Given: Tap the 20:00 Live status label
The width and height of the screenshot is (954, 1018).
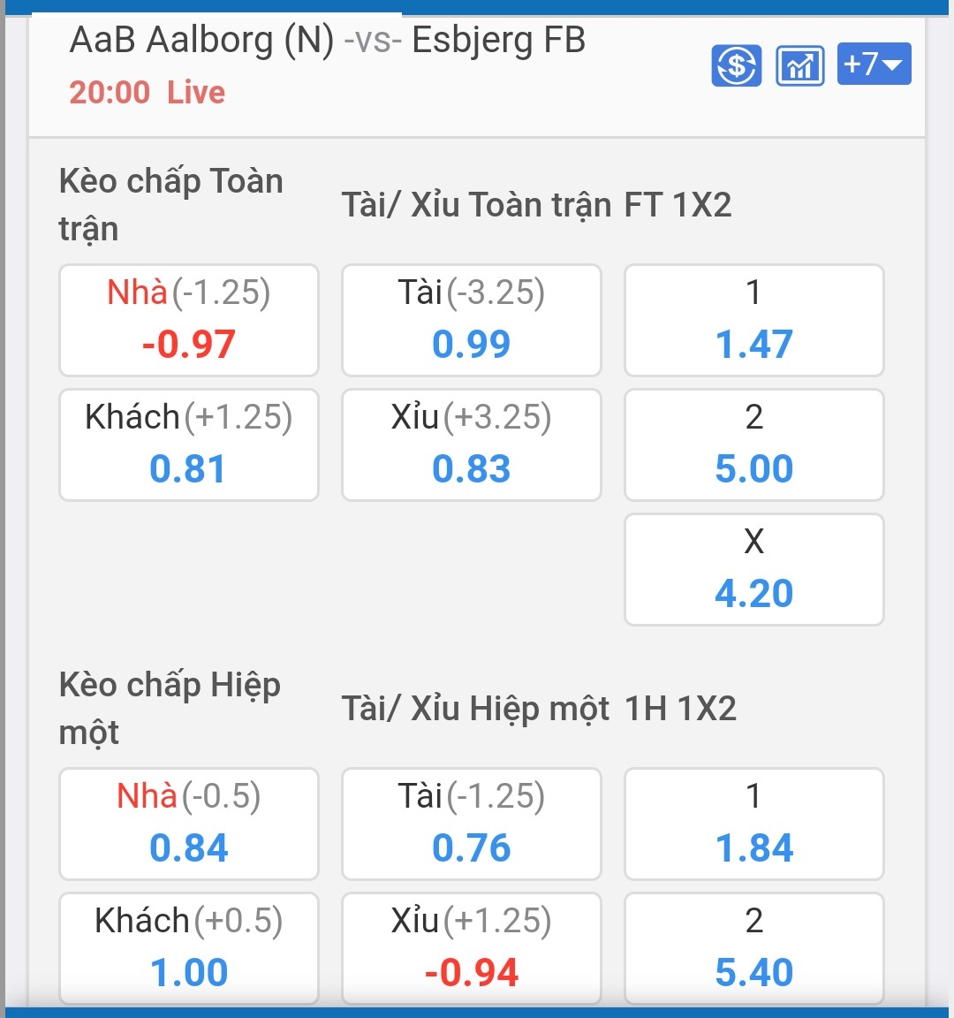Looking at the screenshot, I should pyautogui.click(x=148, y=92).
